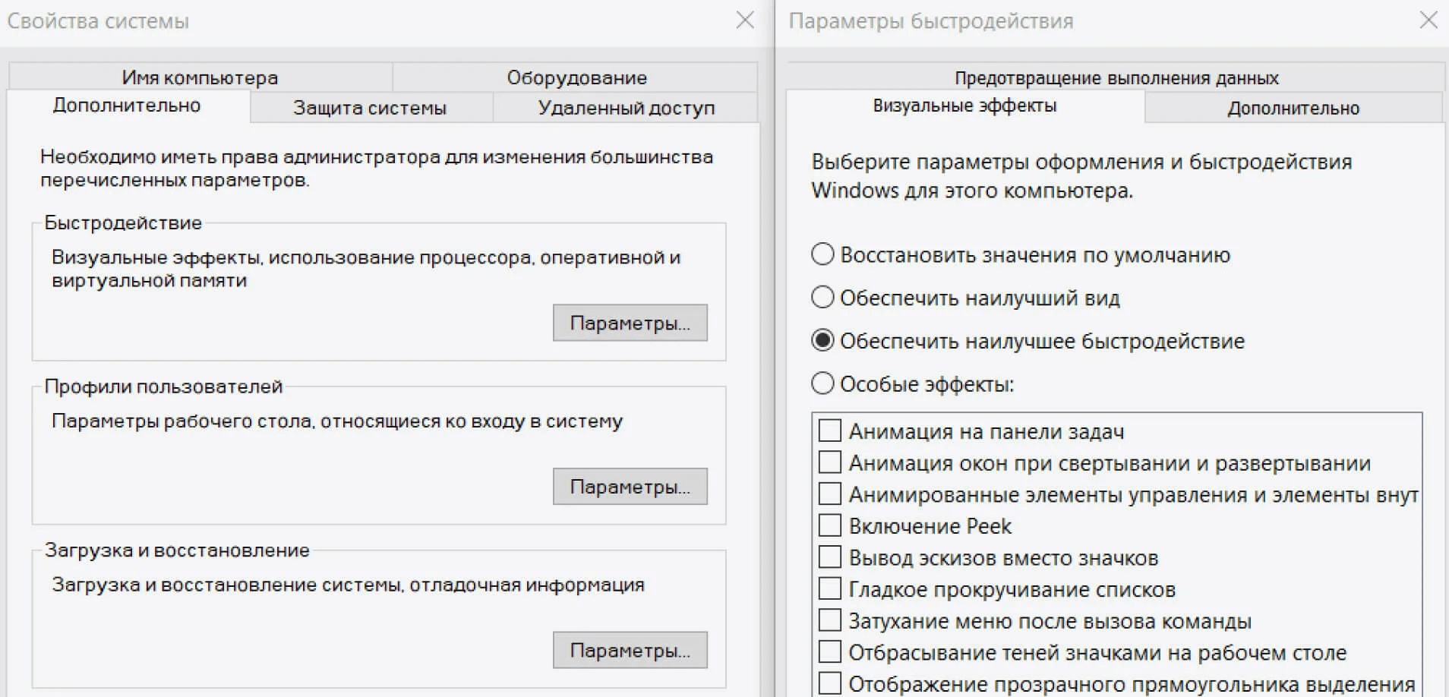The image size is (1449, 697).
Task: Enable Анимация на панели задач checkbox
Action: (830, 431)
